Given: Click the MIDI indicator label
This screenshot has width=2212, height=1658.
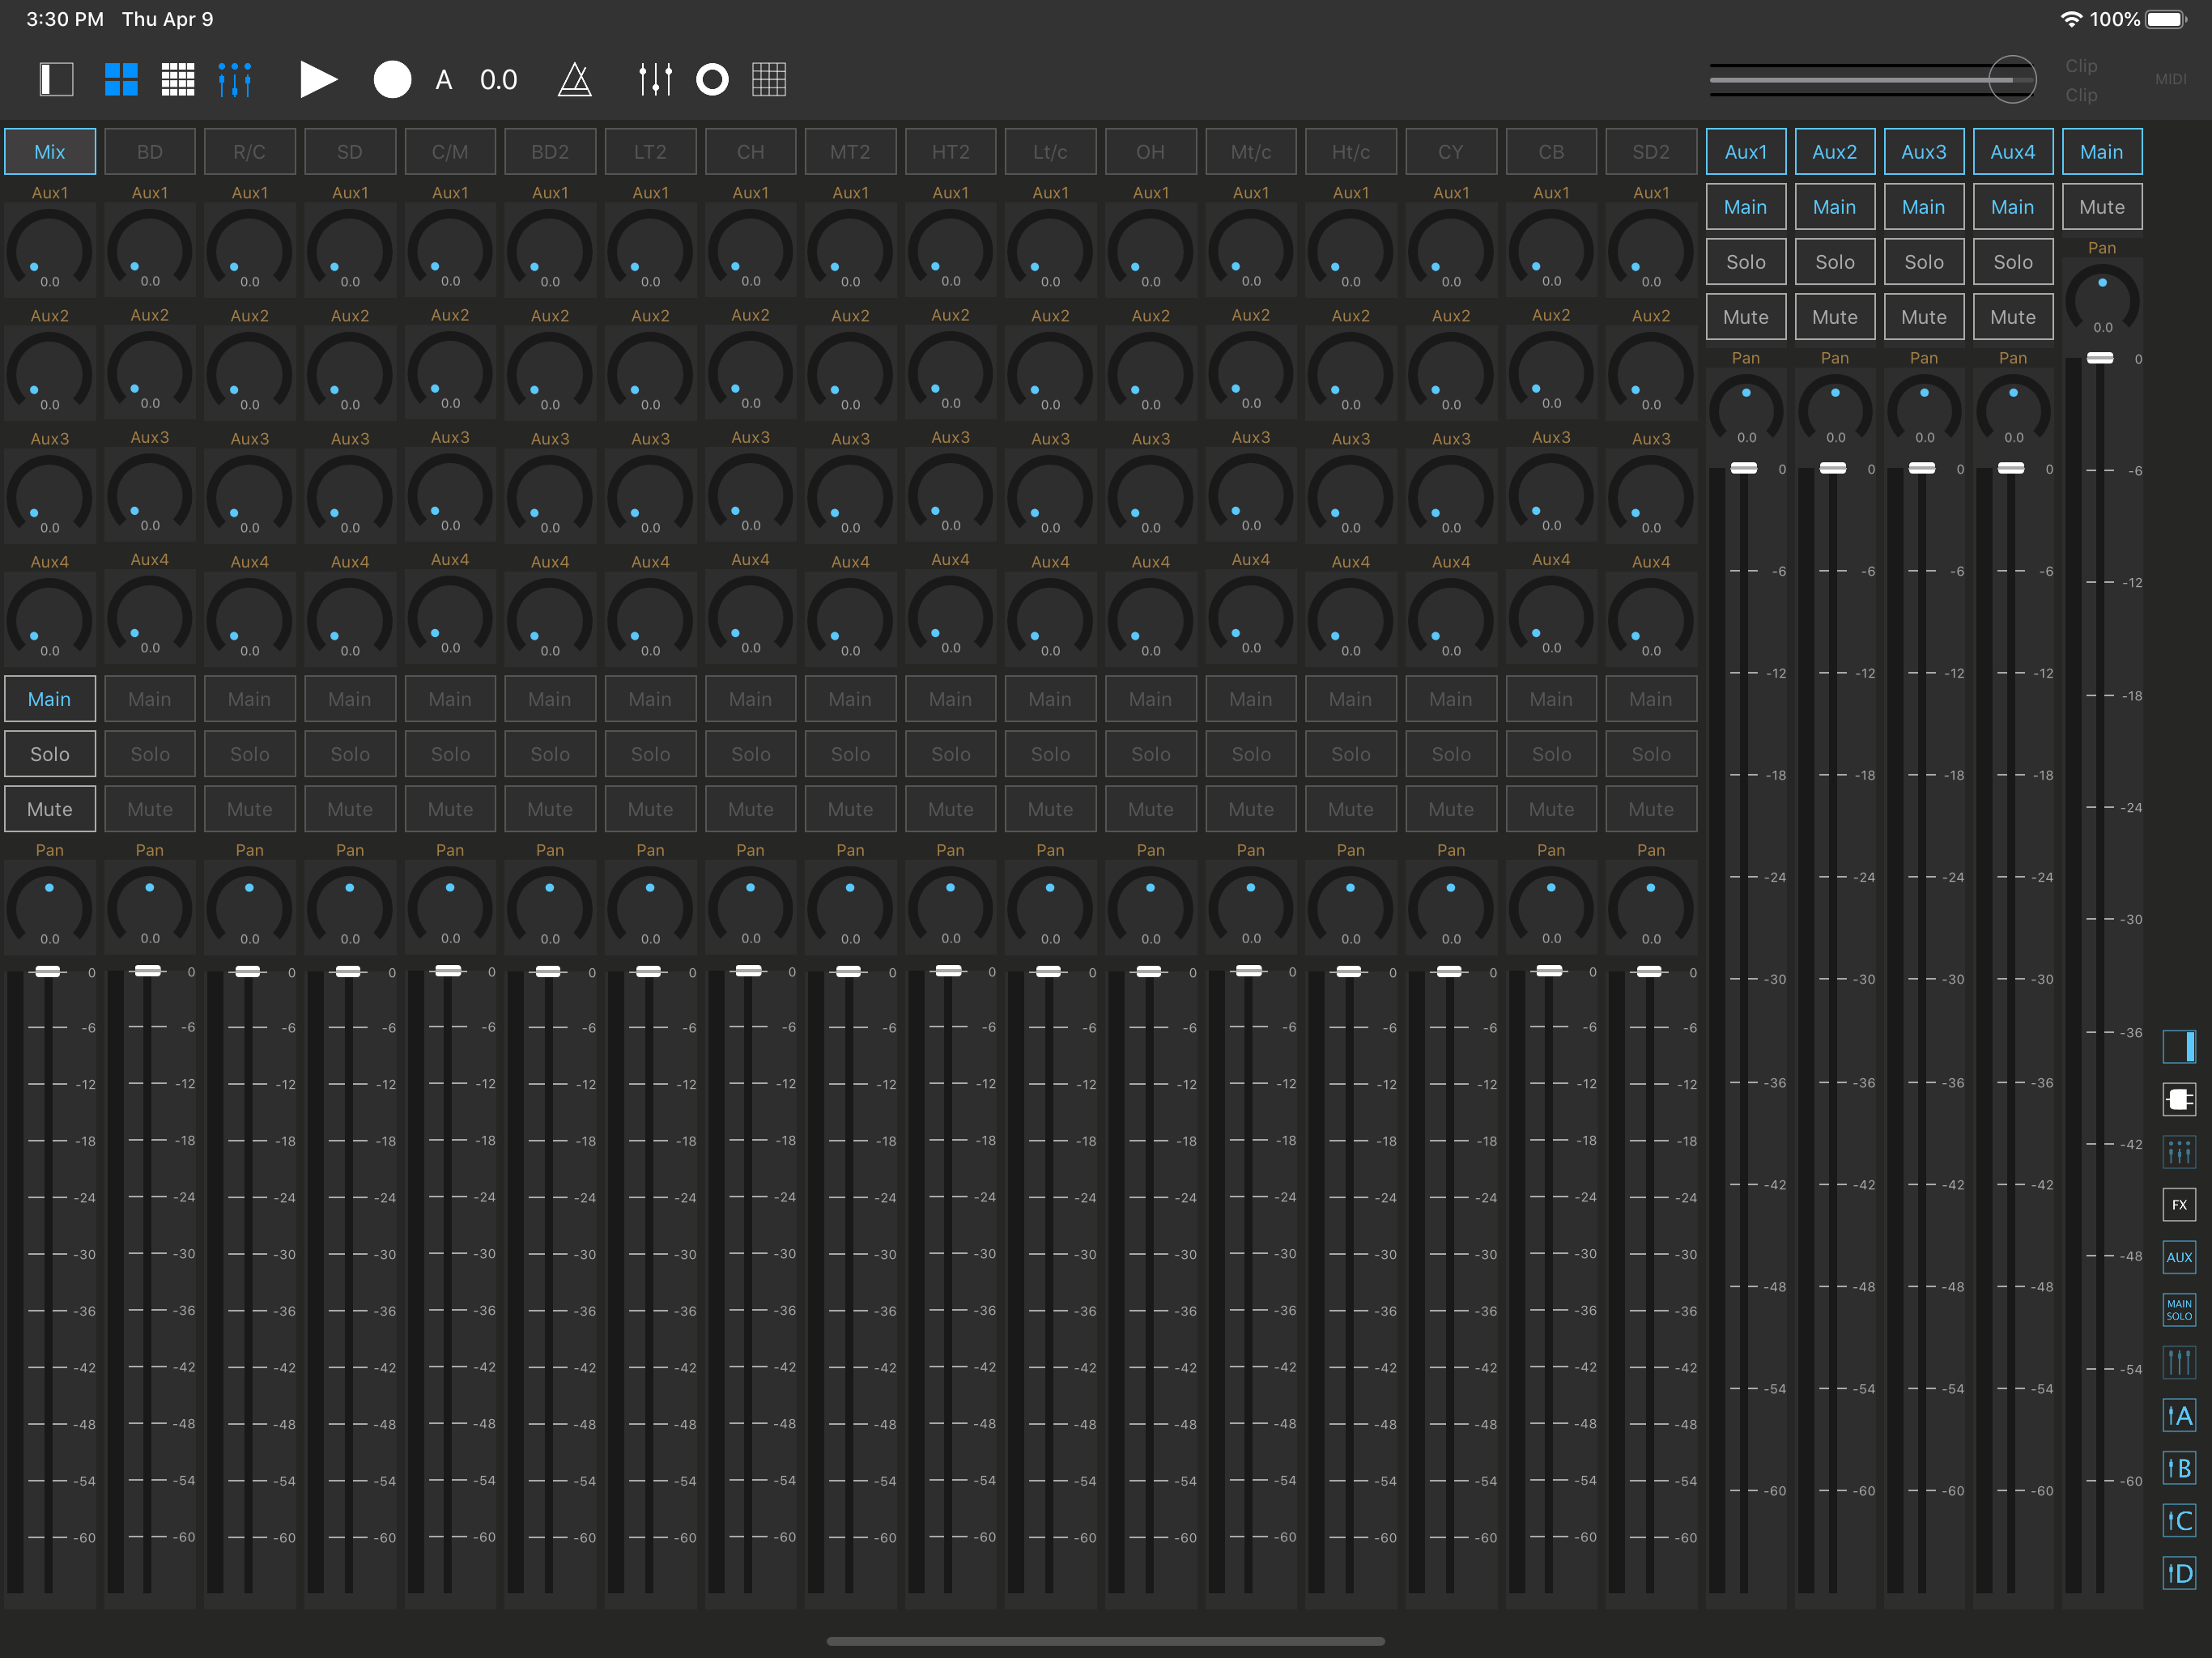Looking at the screenshot, I should tap(2170, 79).
